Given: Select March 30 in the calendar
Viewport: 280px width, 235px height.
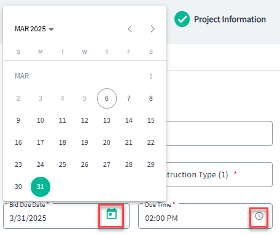Looking at the screenshot, I should 18,187.
